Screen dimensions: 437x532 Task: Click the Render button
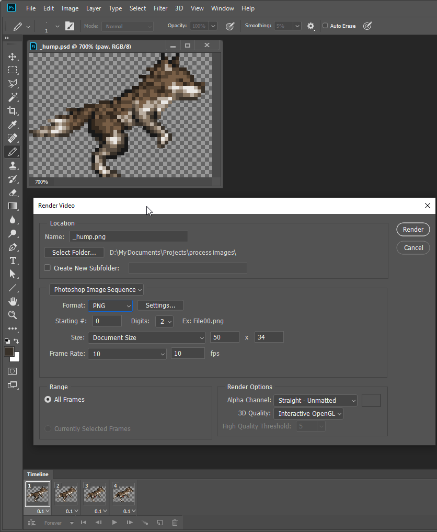coord(413,230)
